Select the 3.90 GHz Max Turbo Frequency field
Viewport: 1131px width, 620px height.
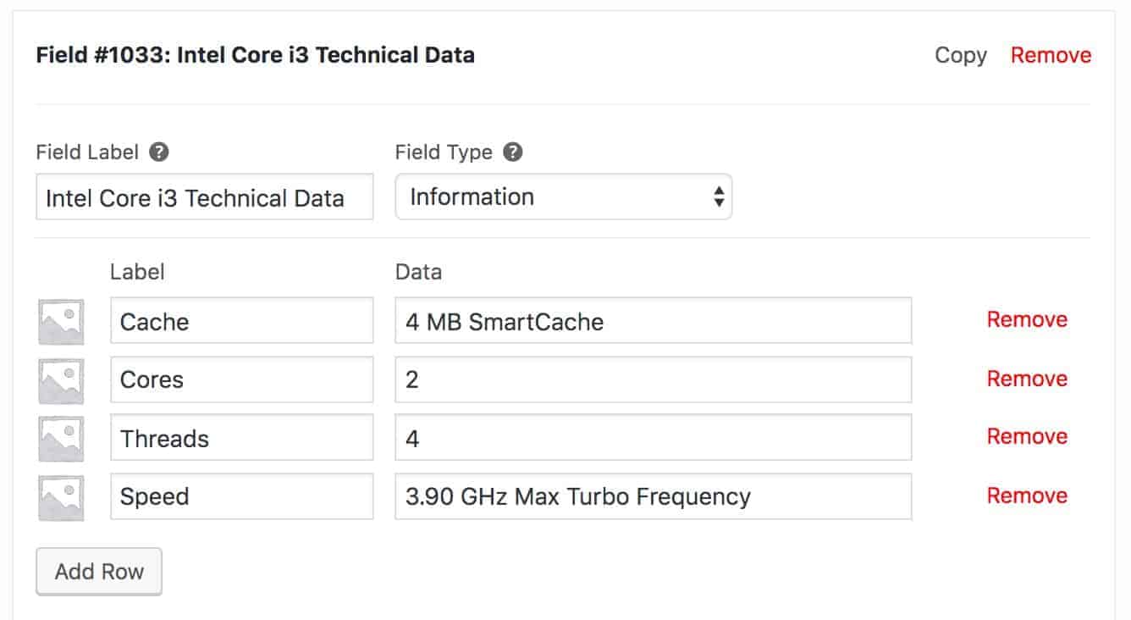[x=654, y=496]
